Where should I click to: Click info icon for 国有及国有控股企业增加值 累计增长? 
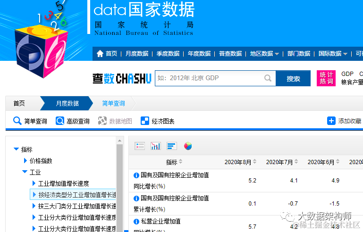[136, 199]
